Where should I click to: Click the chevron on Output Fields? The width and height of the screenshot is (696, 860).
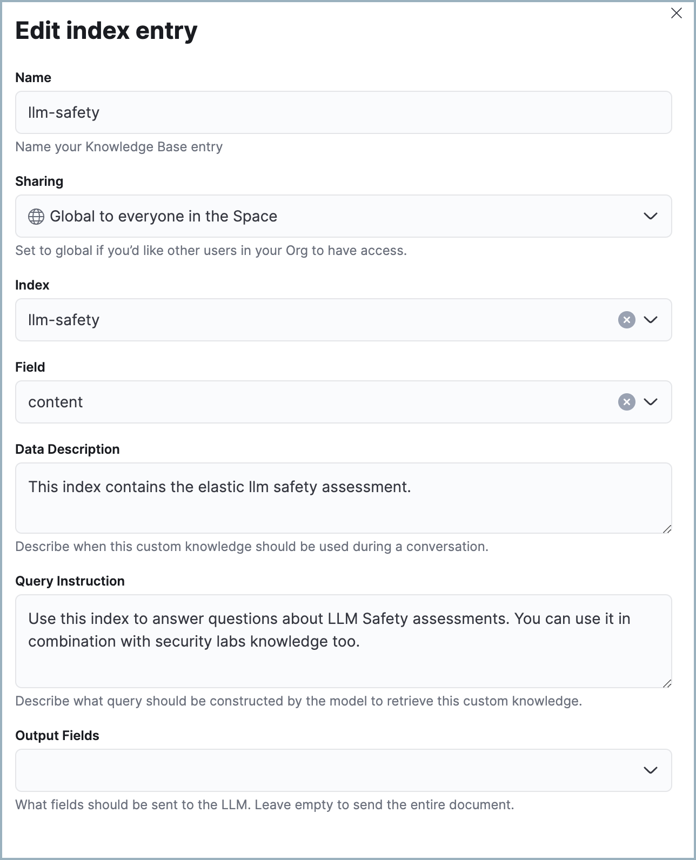point(651,771)
